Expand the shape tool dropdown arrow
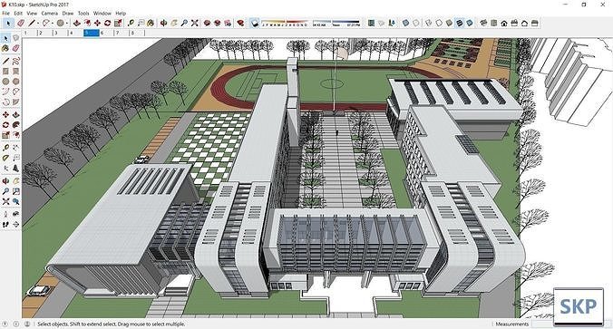 pyautogui.click(x=66, y=24)
